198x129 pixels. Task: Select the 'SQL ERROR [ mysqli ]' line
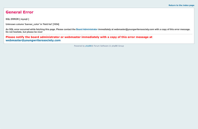(x=17, y=19)
